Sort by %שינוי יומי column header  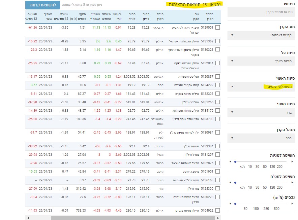(117, 16)
